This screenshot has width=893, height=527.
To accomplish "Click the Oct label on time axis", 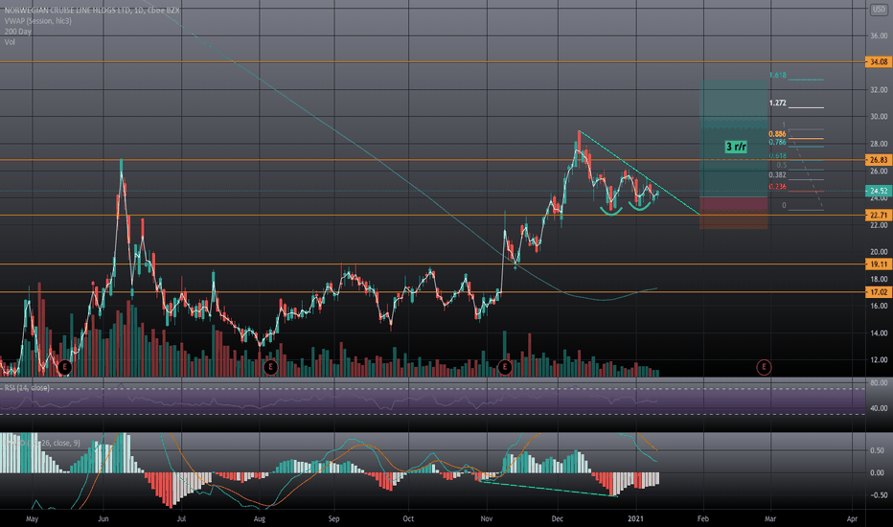I will tap(408, 519).
